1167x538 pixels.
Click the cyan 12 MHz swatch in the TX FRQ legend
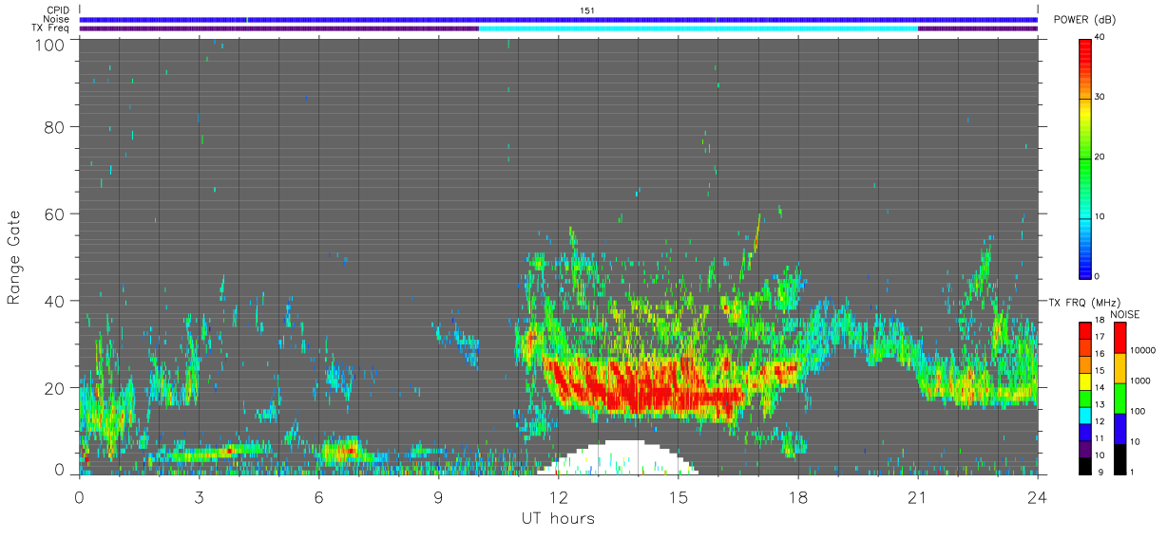(x=1084, y=414)
